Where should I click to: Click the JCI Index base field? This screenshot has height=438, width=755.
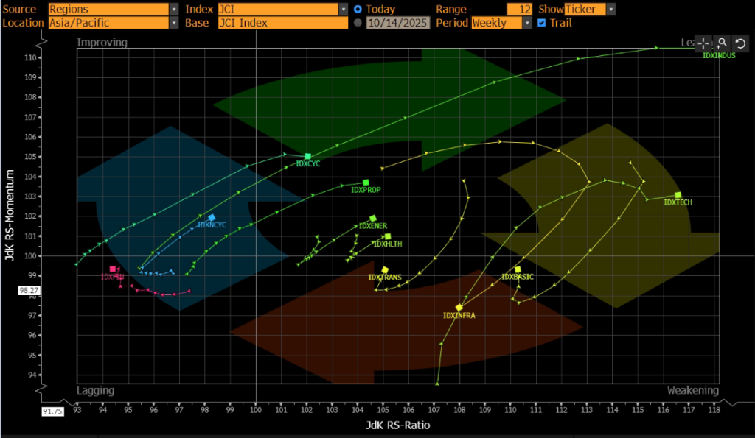click(282, 23)
